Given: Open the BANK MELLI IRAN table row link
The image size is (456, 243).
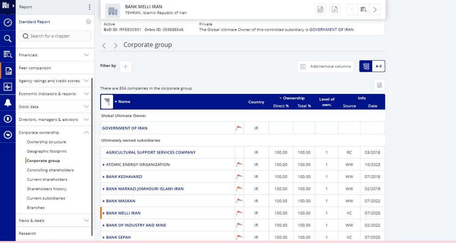Looking at the screenshot, I should (x=123, y=213).
